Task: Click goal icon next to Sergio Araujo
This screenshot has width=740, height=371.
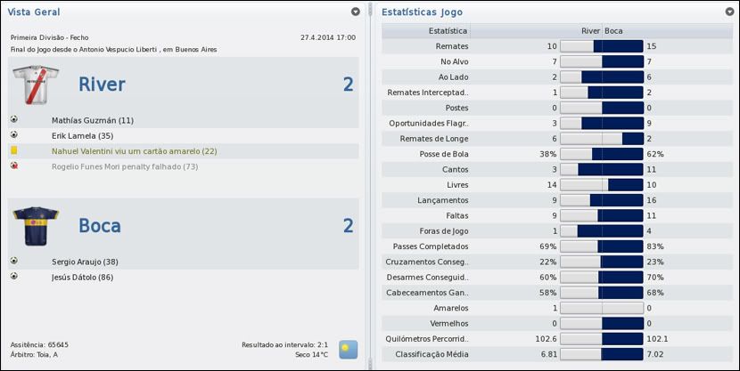Action: pos(14,262)
